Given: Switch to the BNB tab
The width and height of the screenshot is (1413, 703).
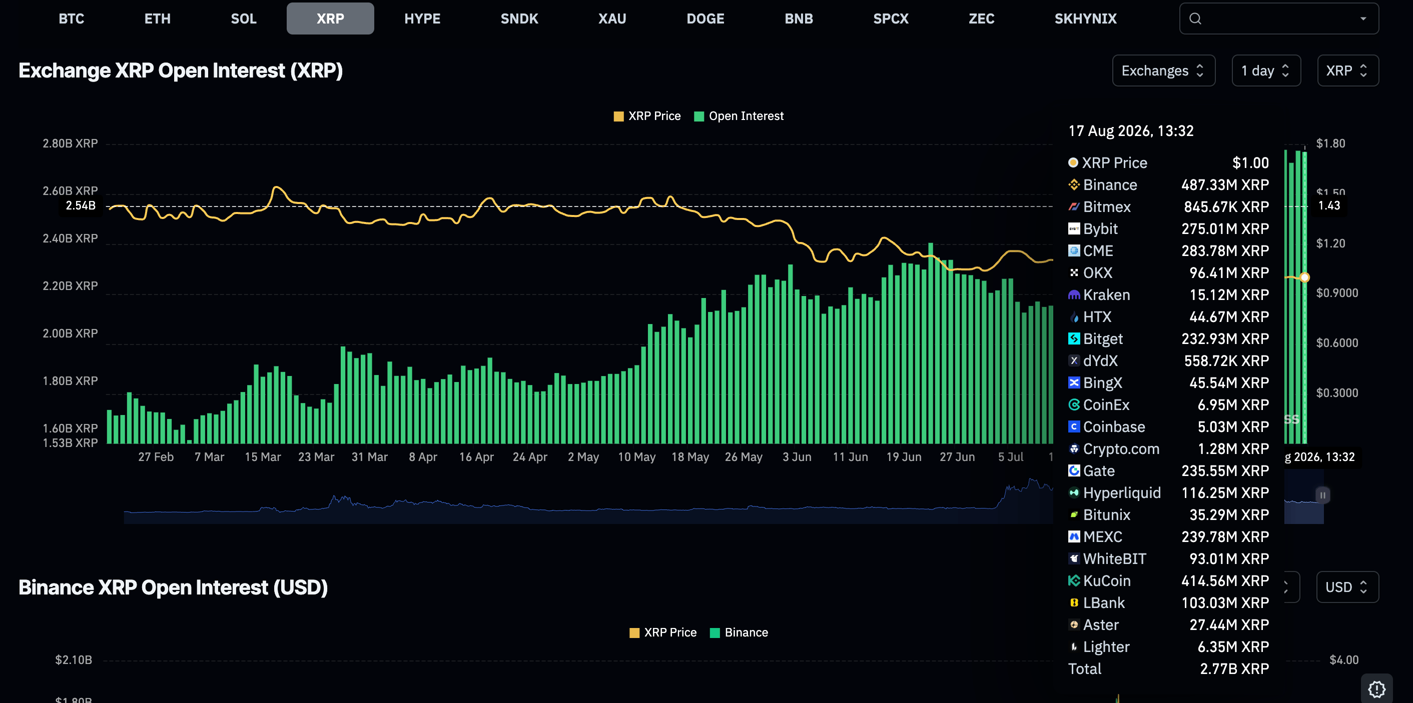Looking at the screenshot, I should 799,18.
